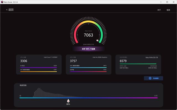
Task: Click the orange CPU AVC bar 3387
Action: 39,72
